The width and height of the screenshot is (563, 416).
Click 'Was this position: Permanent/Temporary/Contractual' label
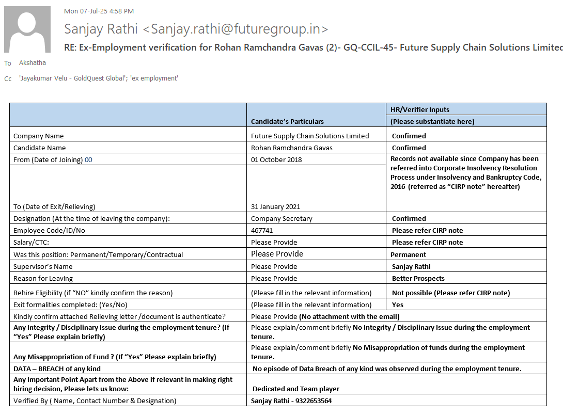click(98, 255)
